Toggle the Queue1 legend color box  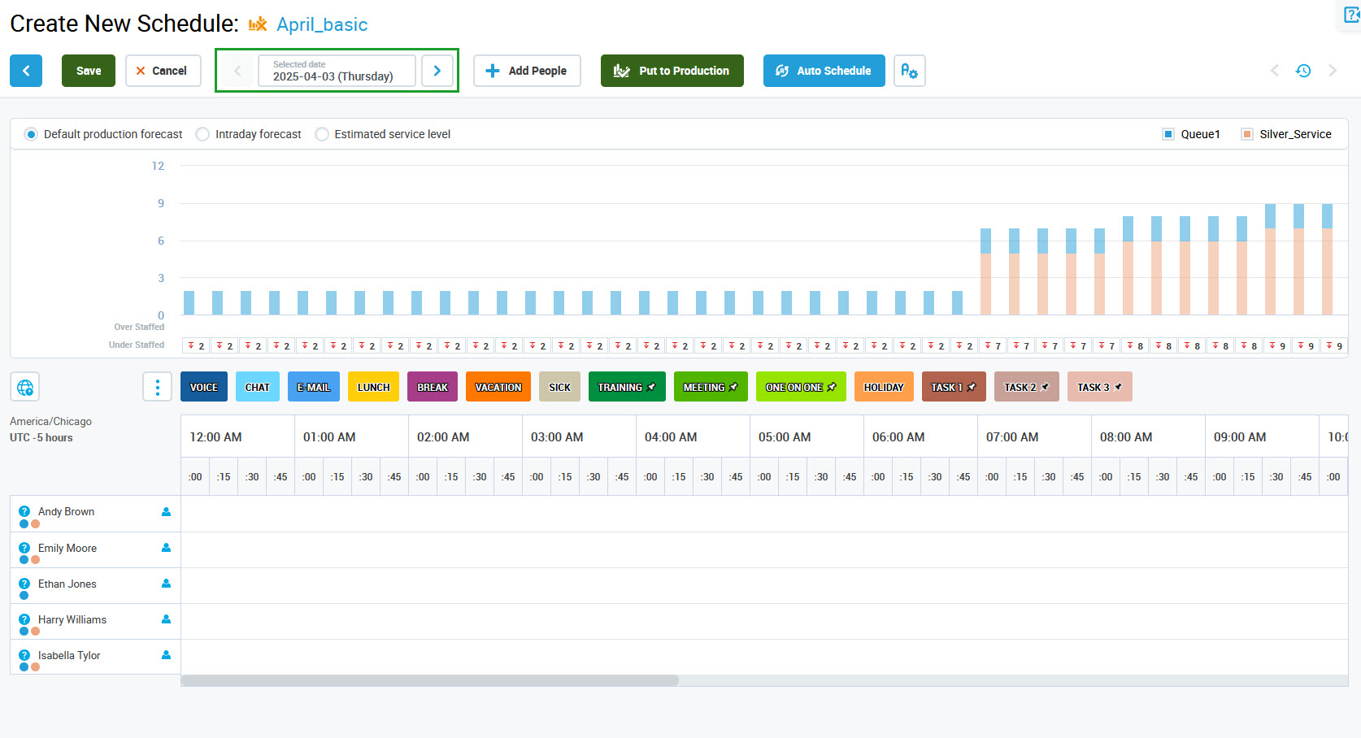click(1168, 134)
